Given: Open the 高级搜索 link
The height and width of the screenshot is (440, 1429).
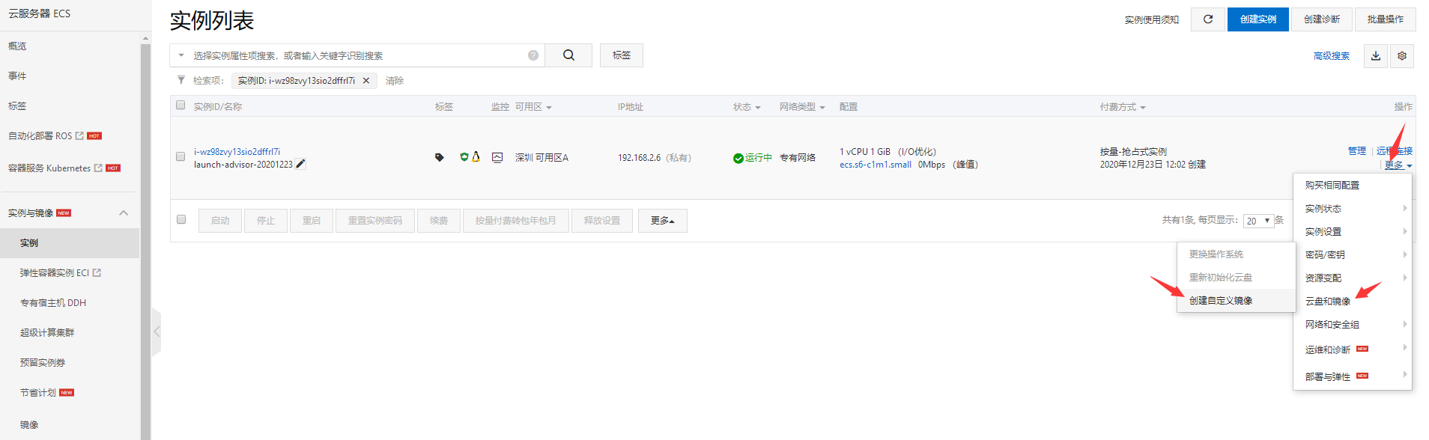Looking at the screenshot, I should pyautogui.click(x=1331, y=56).
